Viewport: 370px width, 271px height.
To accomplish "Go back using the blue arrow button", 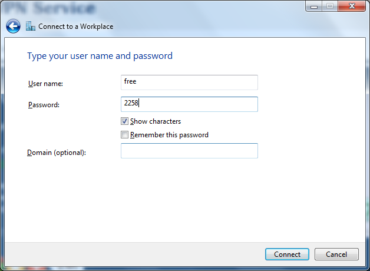I will coord(13,26).
